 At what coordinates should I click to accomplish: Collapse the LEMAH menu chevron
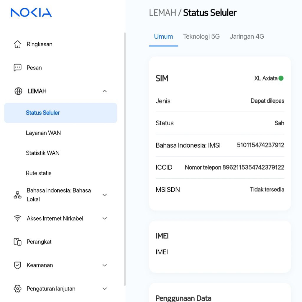click(104, 91)
